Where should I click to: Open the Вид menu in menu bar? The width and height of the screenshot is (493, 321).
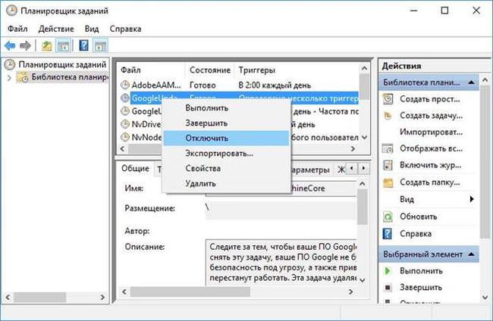pyautogui.click(x=92, y=29)
